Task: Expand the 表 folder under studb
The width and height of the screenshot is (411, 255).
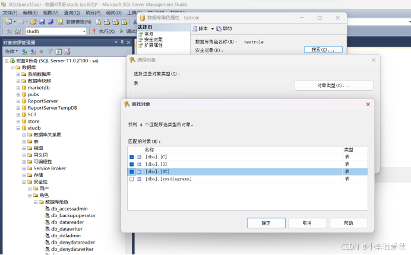Action: coord(24,142)
